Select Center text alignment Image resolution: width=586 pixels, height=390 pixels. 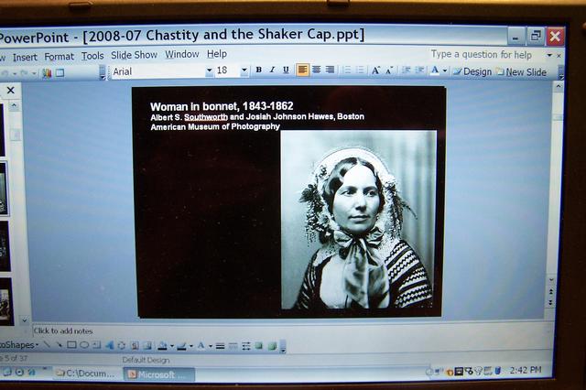[317, 70]
